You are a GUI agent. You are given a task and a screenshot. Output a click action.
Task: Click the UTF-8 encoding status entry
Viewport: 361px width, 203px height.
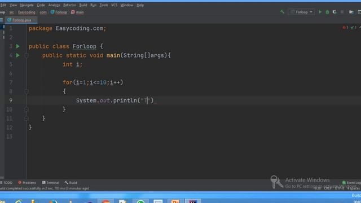(x=340, y=188)
